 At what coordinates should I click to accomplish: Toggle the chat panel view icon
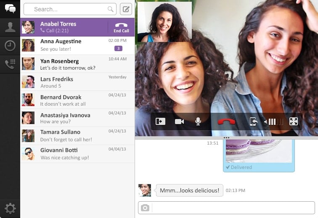pos(160,122)
